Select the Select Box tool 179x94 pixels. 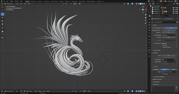3,7
